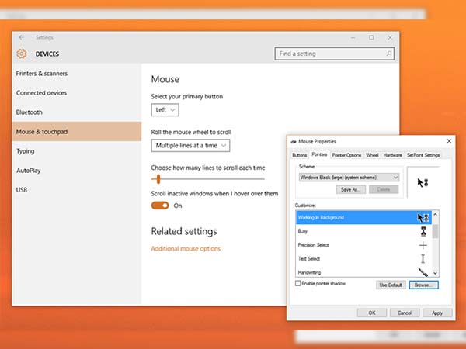
Task: Open Additional mouse options link
Action: 186,249
